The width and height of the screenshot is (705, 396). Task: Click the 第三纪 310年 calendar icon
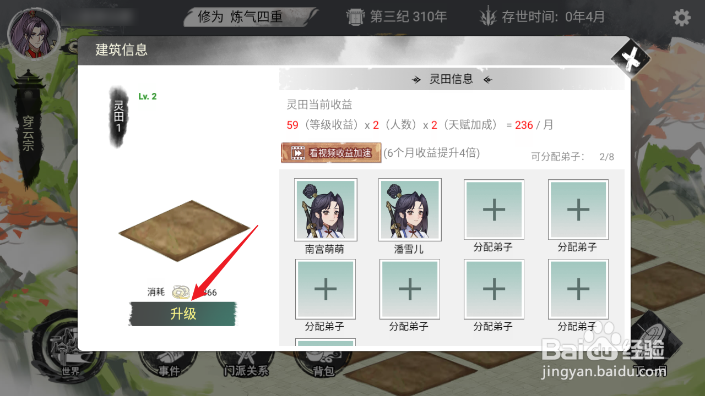pos(356,16)
